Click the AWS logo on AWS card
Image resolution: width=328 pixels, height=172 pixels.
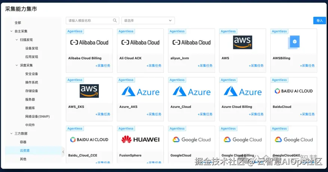(242, 42)
